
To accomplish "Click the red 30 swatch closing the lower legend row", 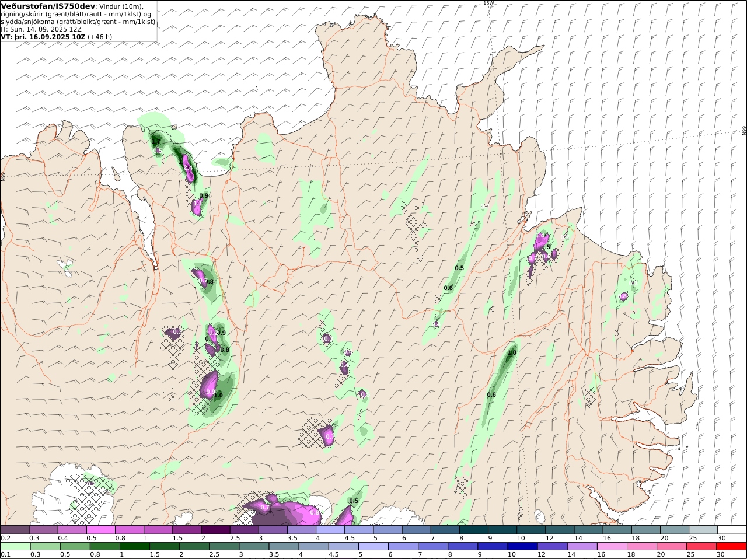I will tap(732, 546).
